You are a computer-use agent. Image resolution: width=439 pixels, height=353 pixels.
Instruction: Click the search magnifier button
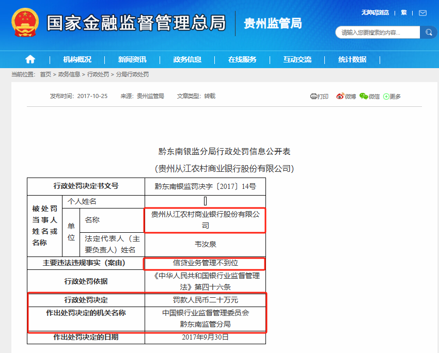429,33
